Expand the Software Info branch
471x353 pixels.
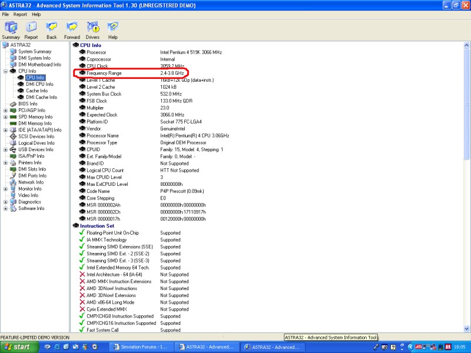click(5, 209)
